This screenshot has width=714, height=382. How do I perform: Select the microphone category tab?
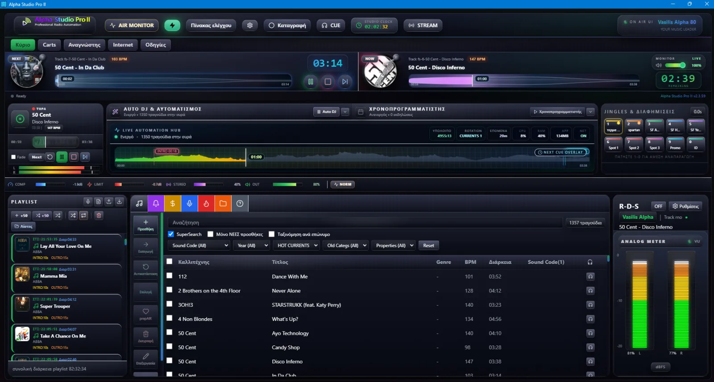(x=190, y=203)
